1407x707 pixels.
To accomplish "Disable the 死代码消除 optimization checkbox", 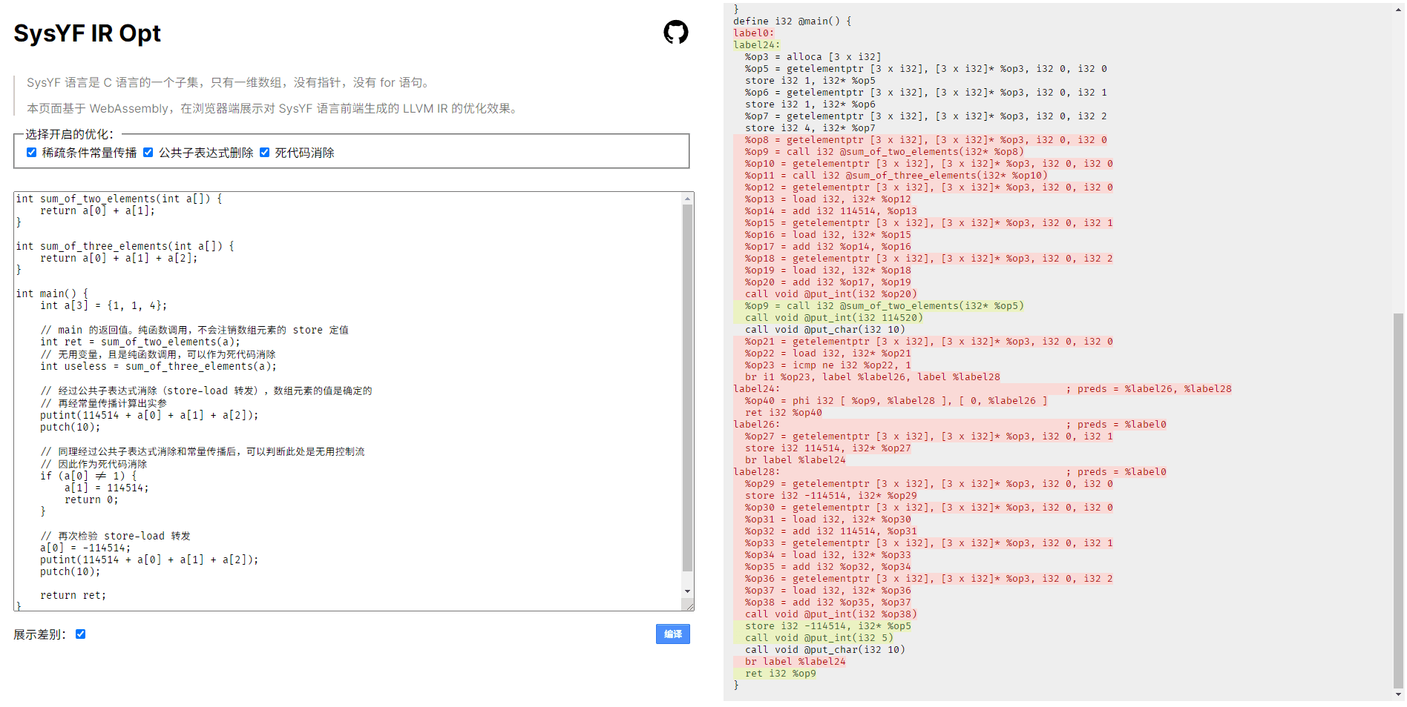I will (265, 153).
